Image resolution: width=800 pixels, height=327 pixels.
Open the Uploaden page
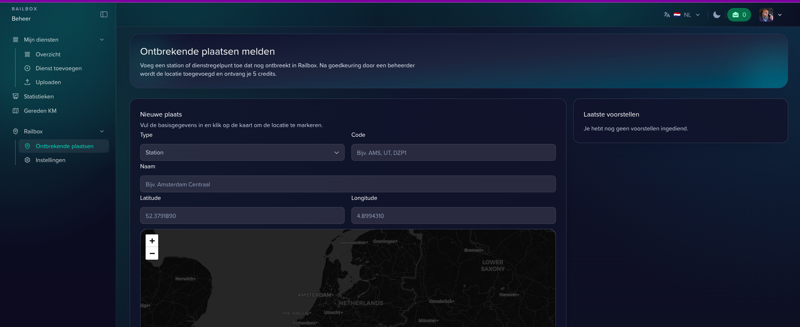click(x=48, y=82)
